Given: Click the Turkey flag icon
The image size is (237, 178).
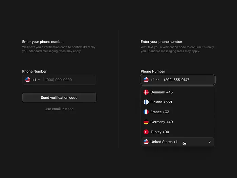Looking at the screenshot, I should coord(146,132).
